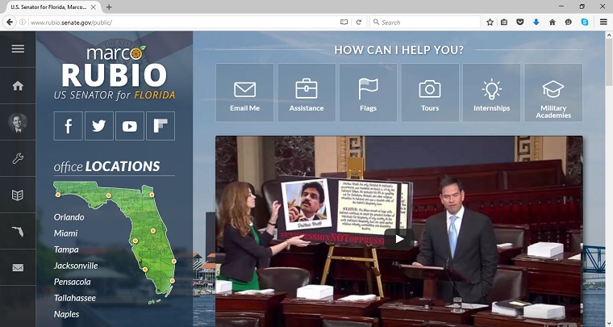Click the Email Me tile
Viewport: 613px width, 327px height.
(x=244, y=93)
